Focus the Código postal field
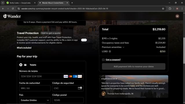This screenshot has height=104, width=185. tap(68, 100)
